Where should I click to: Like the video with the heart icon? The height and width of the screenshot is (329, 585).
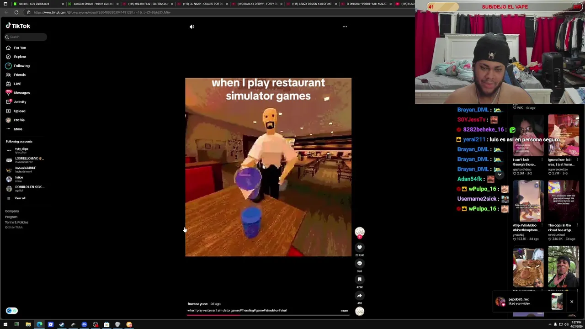360,247
